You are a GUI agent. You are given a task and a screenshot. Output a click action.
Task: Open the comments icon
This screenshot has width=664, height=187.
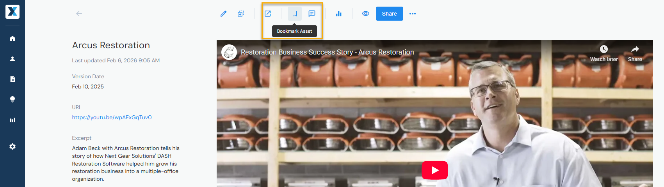312,14
